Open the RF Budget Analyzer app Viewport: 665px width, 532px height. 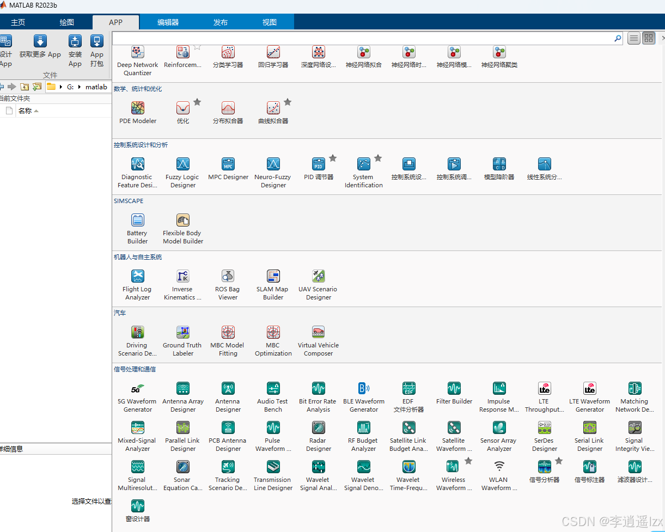(364, 436)
